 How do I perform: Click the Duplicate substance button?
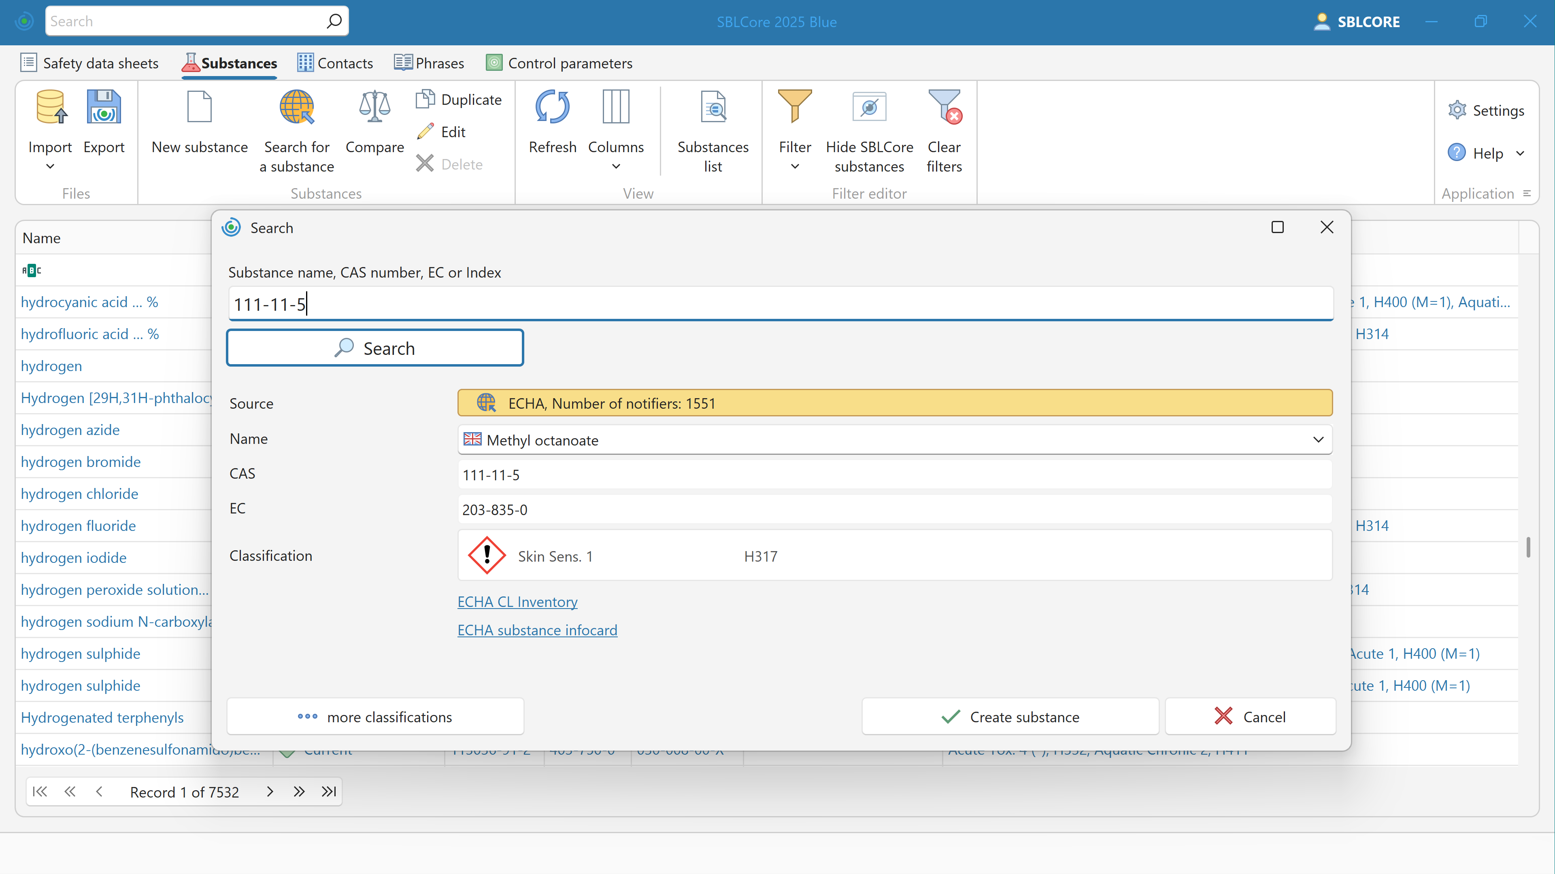click(460, 100)
